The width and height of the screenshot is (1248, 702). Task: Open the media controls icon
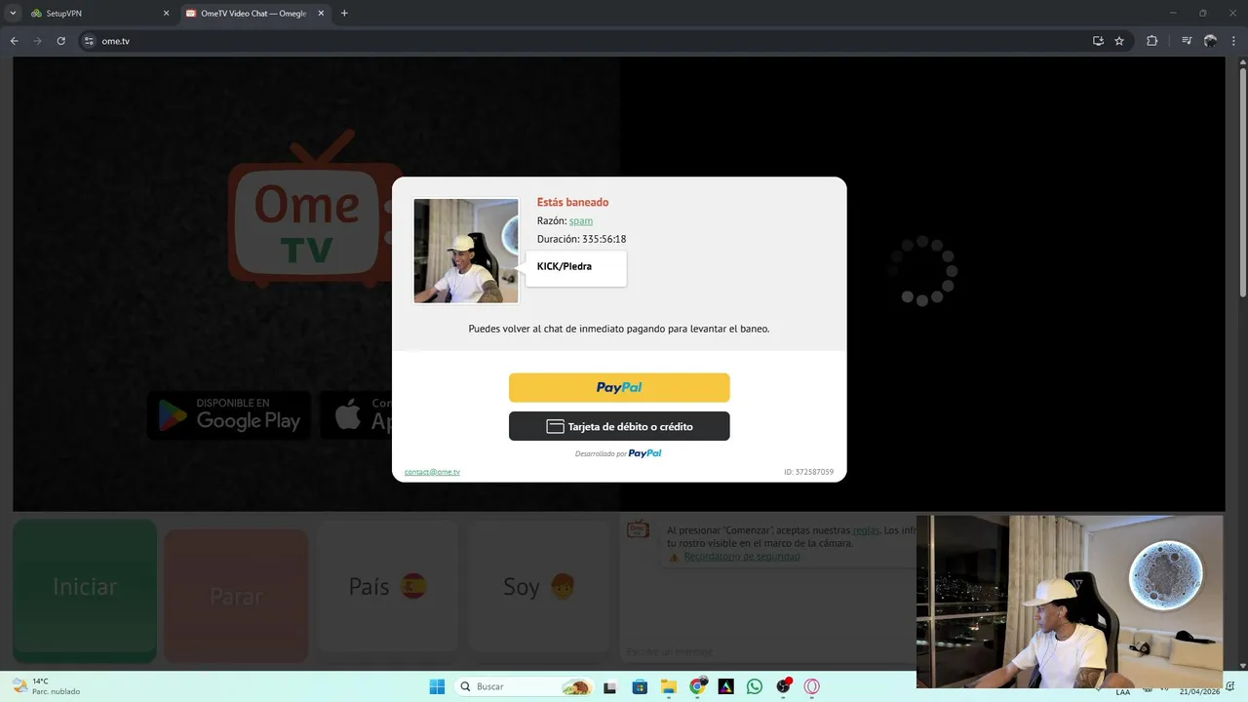click(x=1187, y=41)
